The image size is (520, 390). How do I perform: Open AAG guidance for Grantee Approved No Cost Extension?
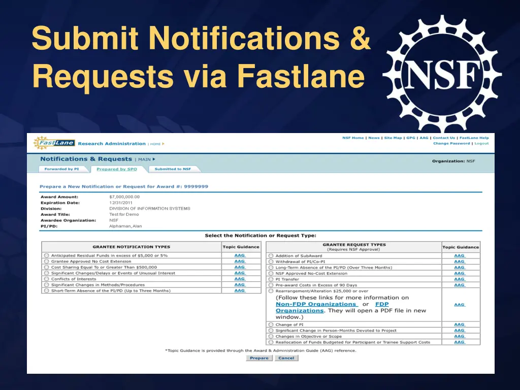tap(240, 262)
